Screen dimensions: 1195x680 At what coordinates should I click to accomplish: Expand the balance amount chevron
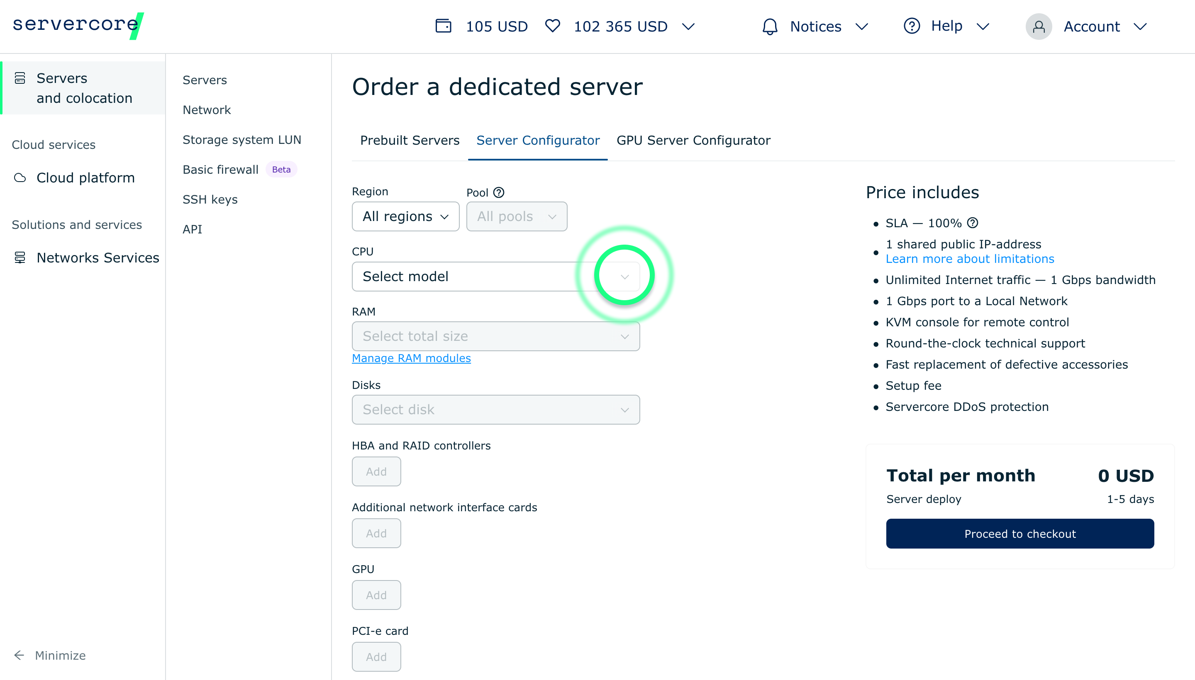pos(688,26)
